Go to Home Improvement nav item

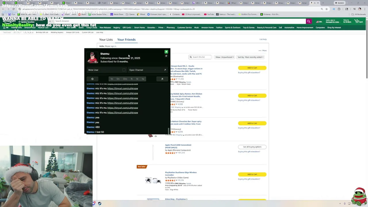tap(305, 28)
